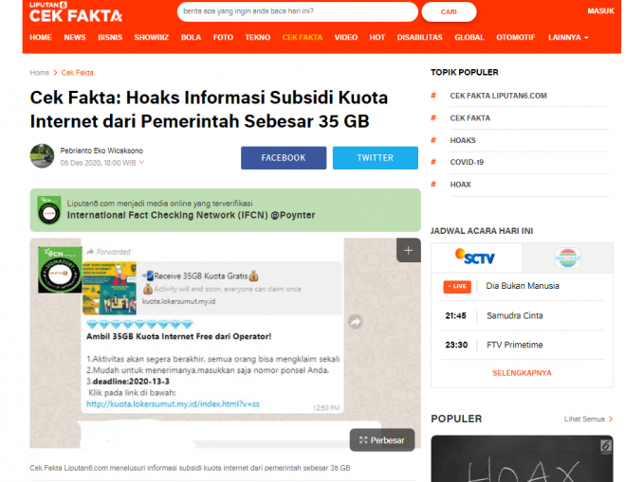
Task: Click the Cek Fakta breadcrumb link
Action: pos(77,73)
